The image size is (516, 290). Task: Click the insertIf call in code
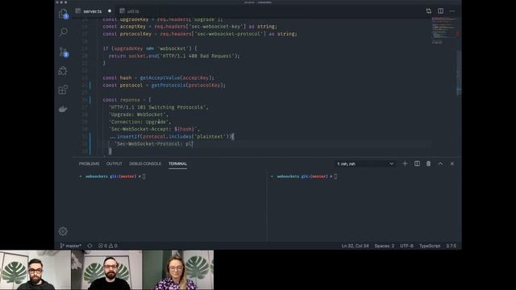coord(129,136)
